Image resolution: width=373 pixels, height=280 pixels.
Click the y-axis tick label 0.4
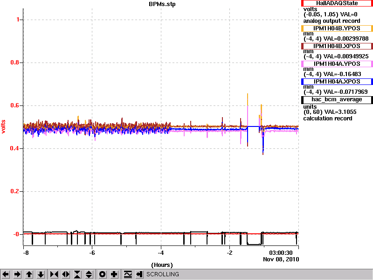[15, 148]
